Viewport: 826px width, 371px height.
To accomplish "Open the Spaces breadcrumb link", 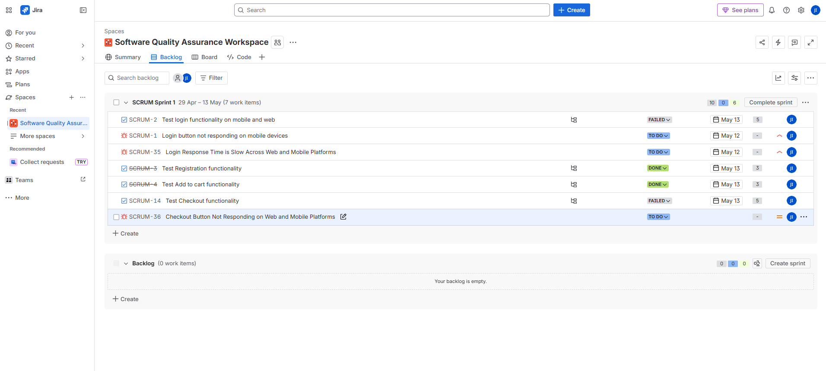I will coord(114,31).
